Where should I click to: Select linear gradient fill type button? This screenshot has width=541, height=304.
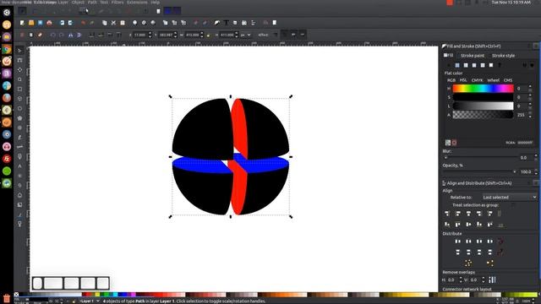point(466,65)
